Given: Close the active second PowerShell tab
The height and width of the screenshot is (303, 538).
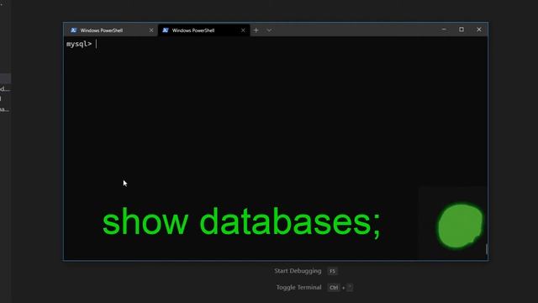Looking at the screenshot, I should 243,30.
